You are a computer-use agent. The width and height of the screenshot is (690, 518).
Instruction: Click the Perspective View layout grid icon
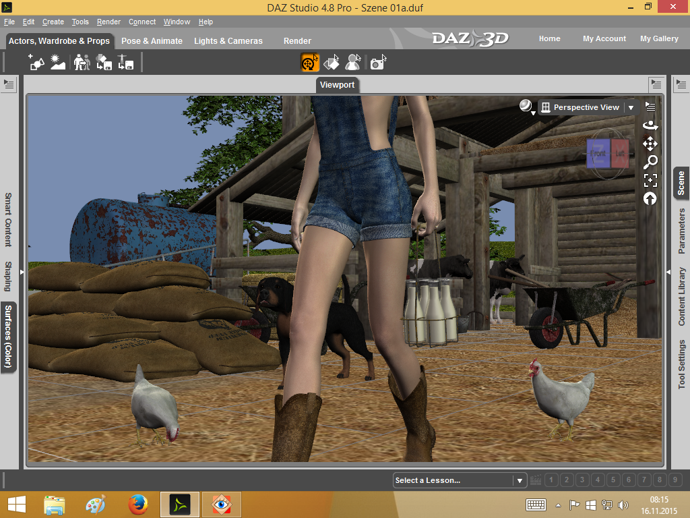tap(546, 107)
